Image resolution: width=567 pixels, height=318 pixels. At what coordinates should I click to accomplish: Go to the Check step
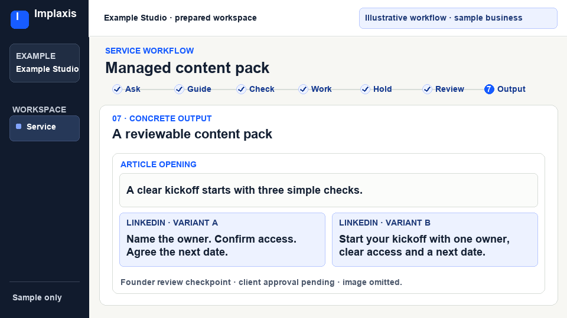tap(262, 89)
